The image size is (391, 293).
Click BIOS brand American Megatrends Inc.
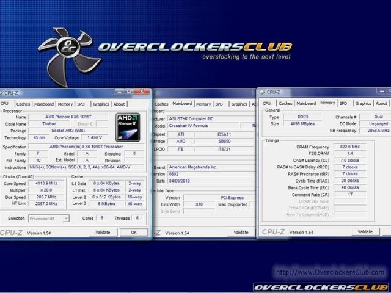pyautogui.click(x=211, y=167)
